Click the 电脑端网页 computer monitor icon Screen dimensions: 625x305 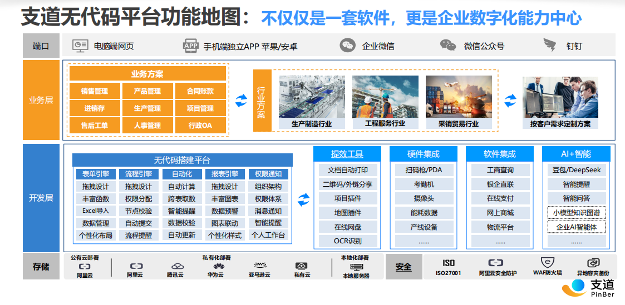click(x=80, y=46)
